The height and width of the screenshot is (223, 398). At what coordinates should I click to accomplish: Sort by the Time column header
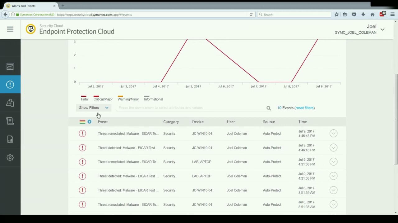click(x=303, y=122)
